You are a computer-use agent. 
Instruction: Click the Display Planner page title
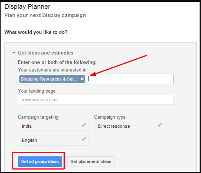click(27, 7)
